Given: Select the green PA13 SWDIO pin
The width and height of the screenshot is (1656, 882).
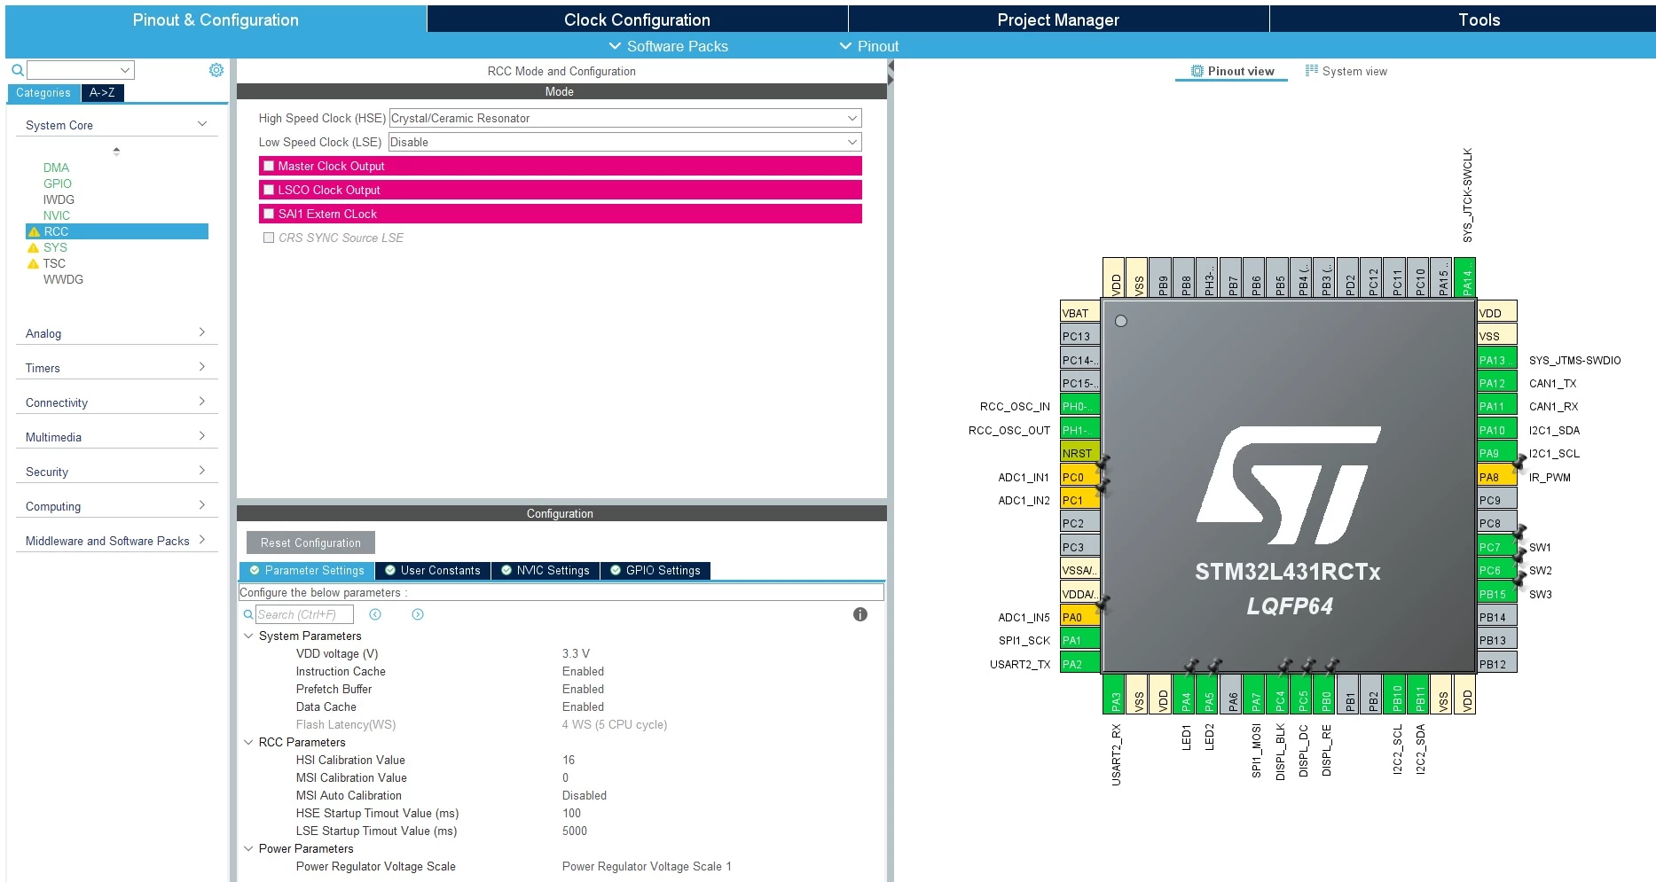Looking at the screenshot, I should [x=1496, y=360].
